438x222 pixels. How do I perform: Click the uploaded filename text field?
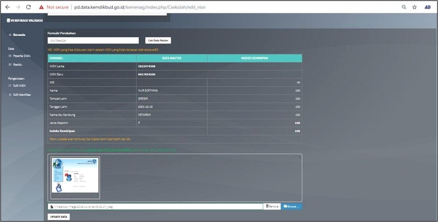point(155,206)
